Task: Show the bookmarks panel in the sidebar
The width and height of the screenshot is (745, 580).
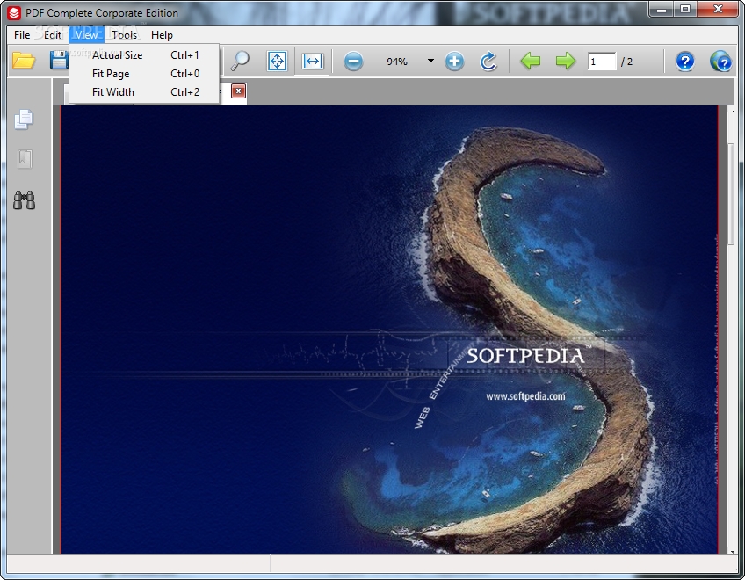Action: (25, 159)
